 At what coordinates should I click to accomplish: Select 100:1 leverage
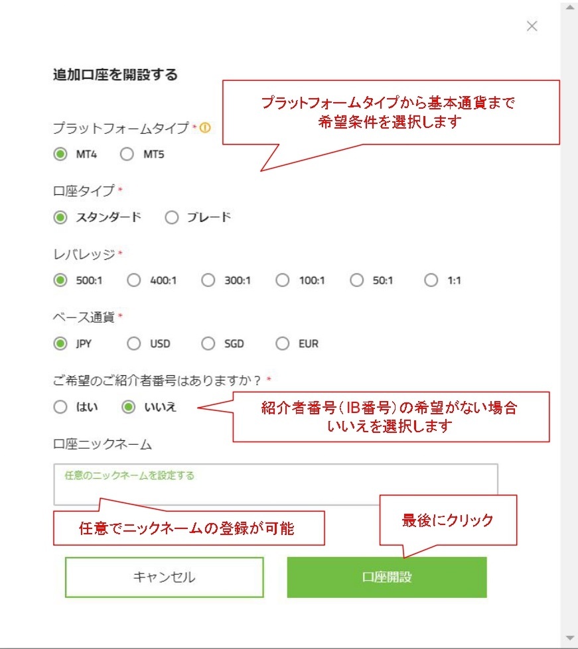click(283, 280)
